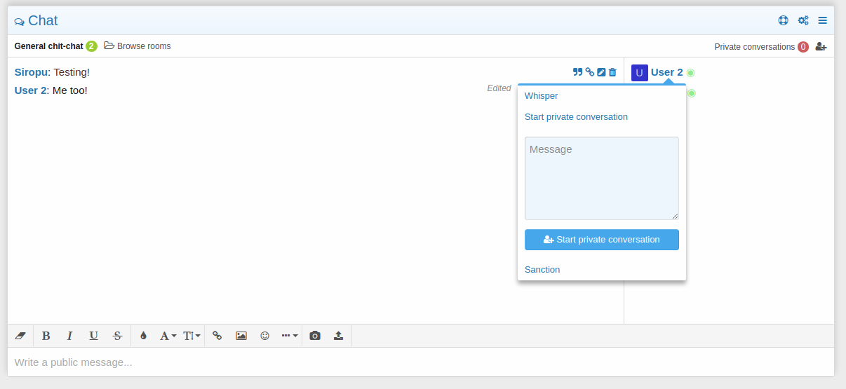The height and width of the screenshot is (389, 846).
Task: Click the Message text area in popup
Action: (601, 178)
